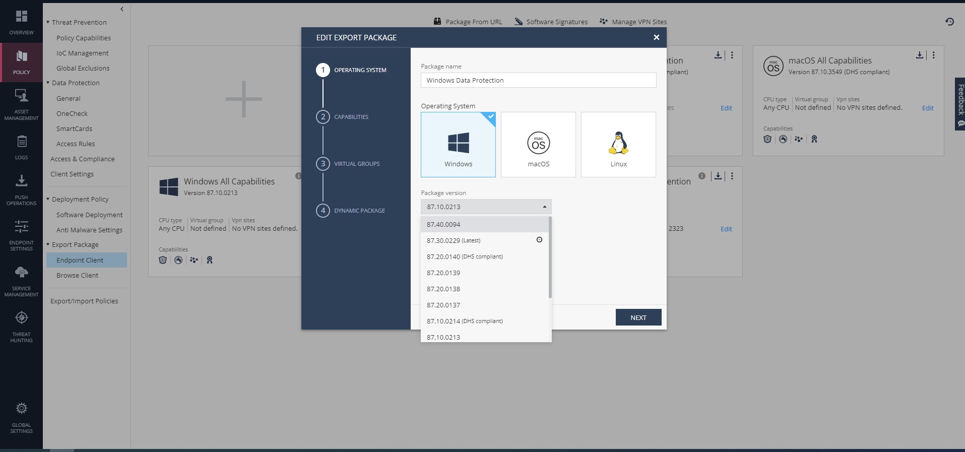Choose version 87.20.0139
This screenshot has width=965, height=452.
pyautogui.click(x=485, y=273)
